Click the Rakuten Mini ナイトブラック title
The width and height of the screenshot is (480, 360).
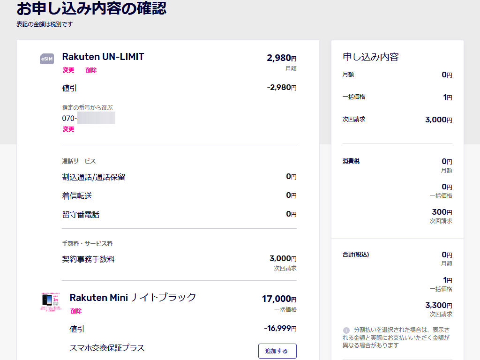(133, 298)
